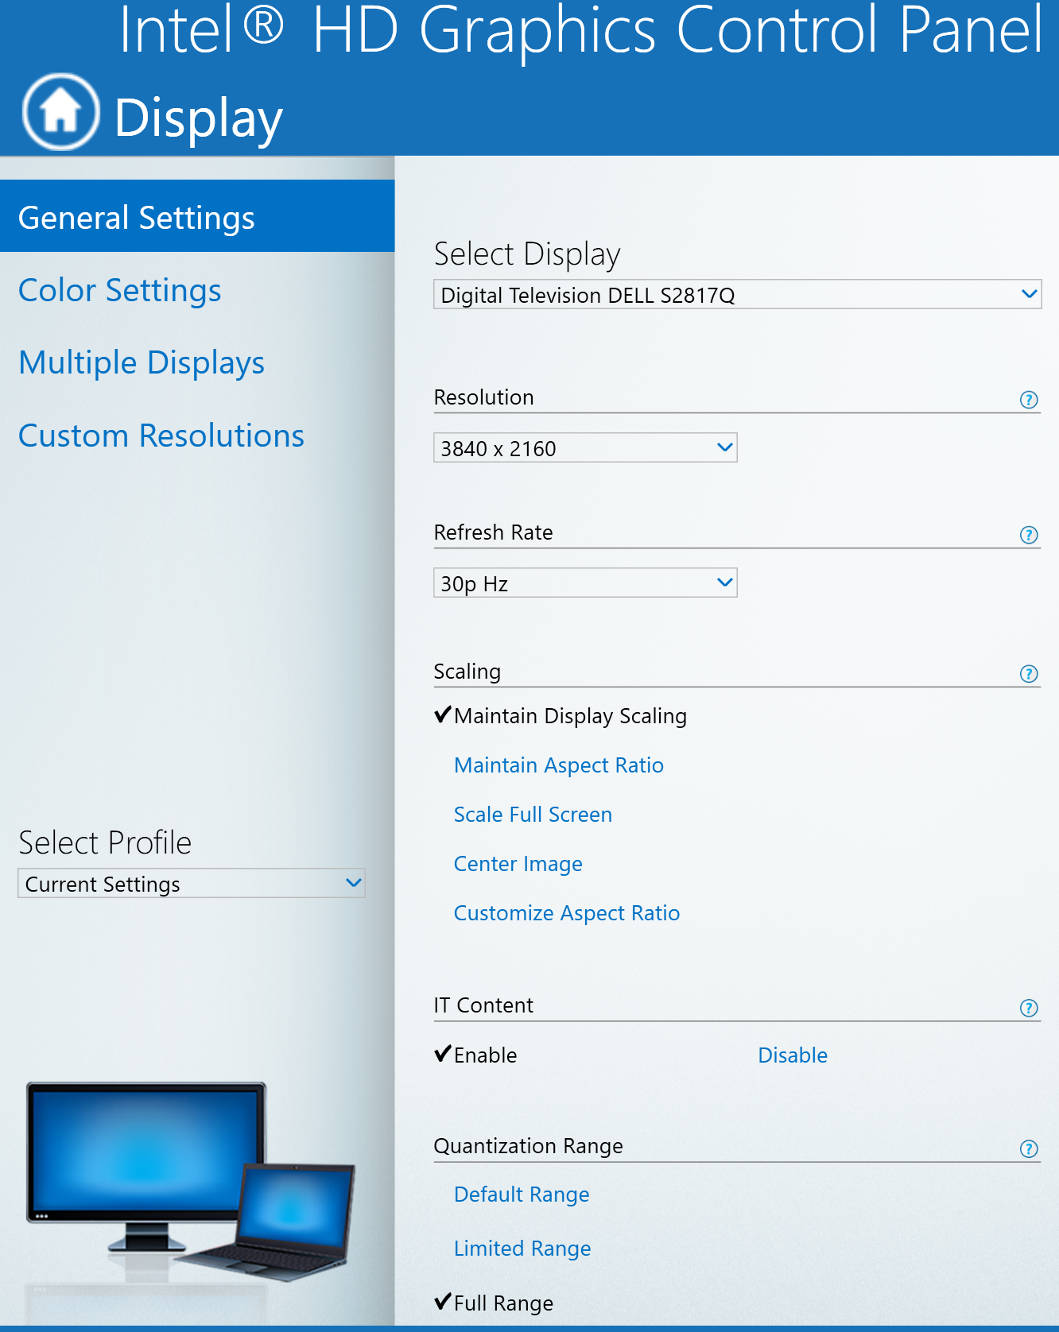1059x1332 pixels.
Task: Select Customize Aspect Ratio
Action: 567,913
